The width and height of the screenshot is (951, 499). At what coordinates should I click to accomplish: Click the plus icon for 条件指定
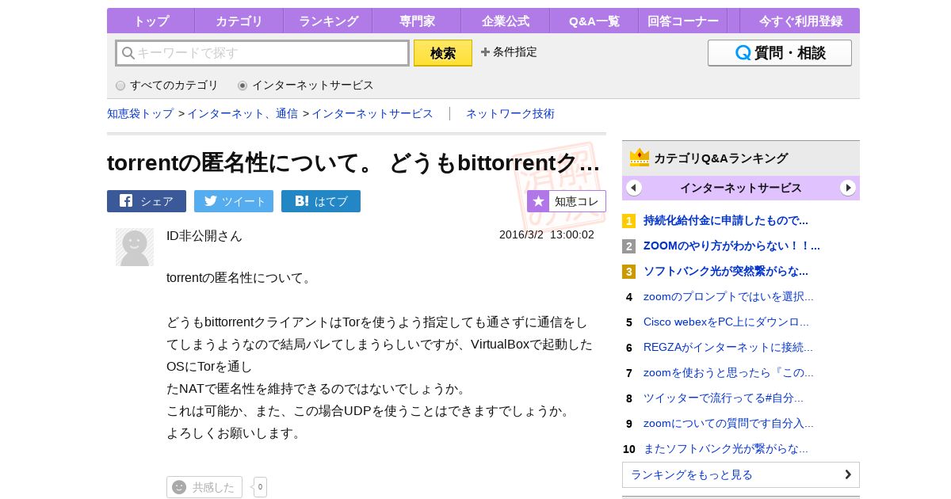tap(485, 52)
